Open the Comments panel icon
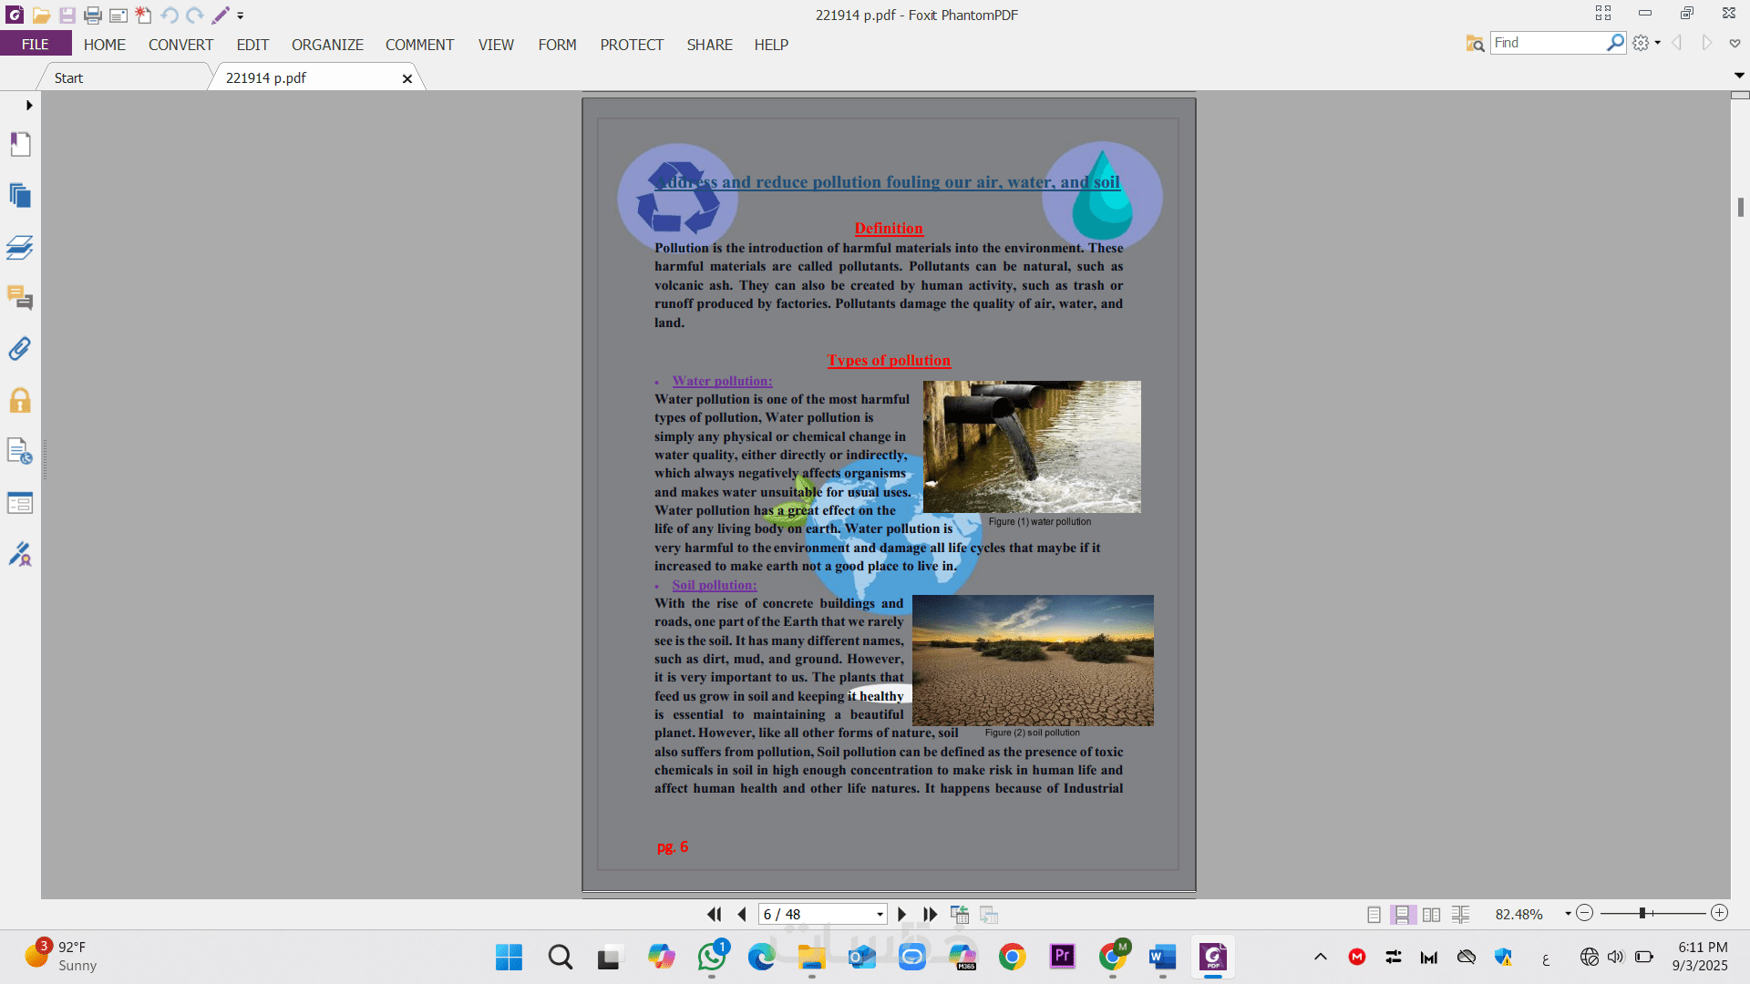Image resolution: width=1750 pixels, height=984 pixels. coord(20,298)
